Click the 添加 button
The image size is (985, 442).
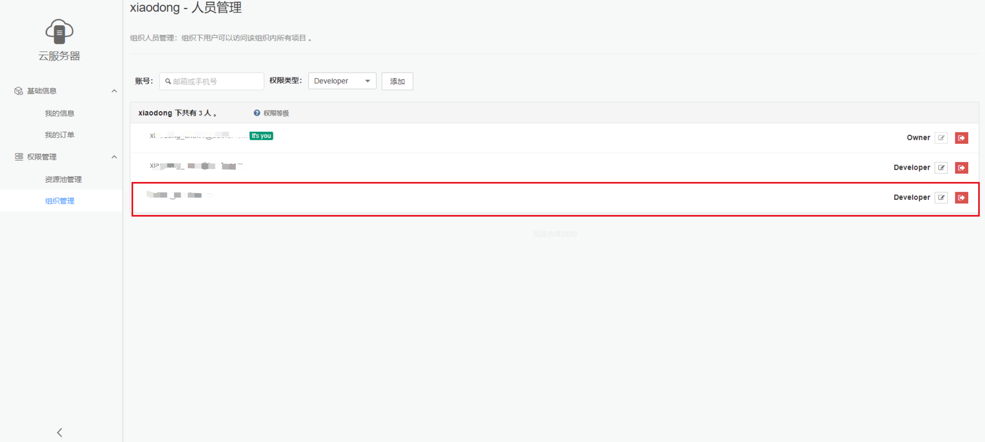[397, 81]
